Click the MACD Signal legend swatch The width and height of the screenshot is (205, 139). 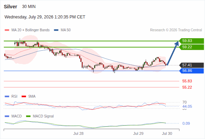(x=28, y=116)
